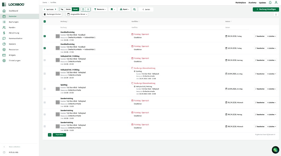Go to next month arrow
281x156 pixels.
pyautogui.click(x=56, y=9)
